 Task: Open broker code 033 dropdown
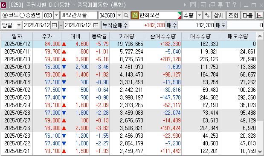(57, 15)
